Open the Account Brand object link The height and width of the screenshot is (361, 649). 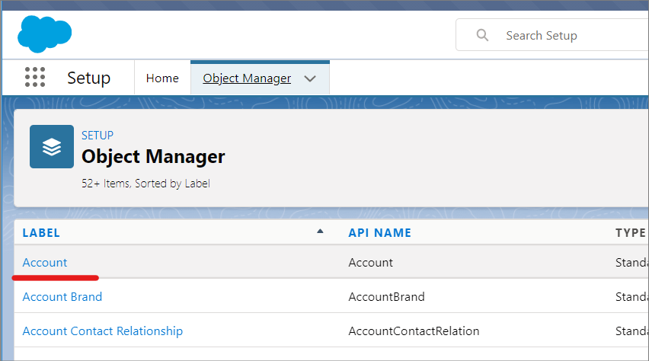click(62, 297)
